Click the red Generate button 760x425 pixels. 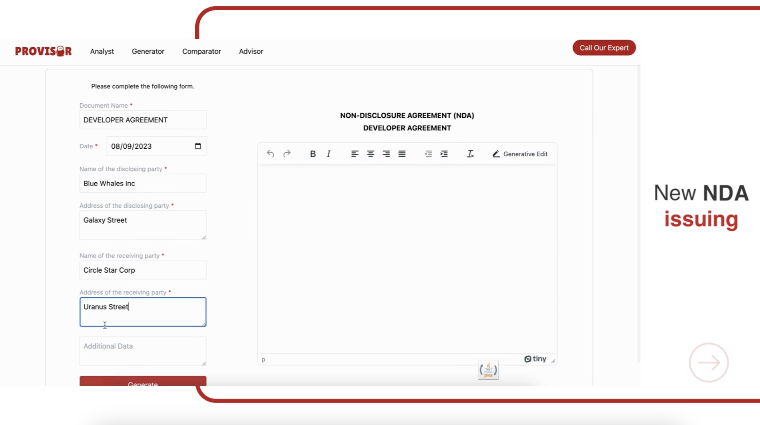pyautogui.click(x=143, y=381)
